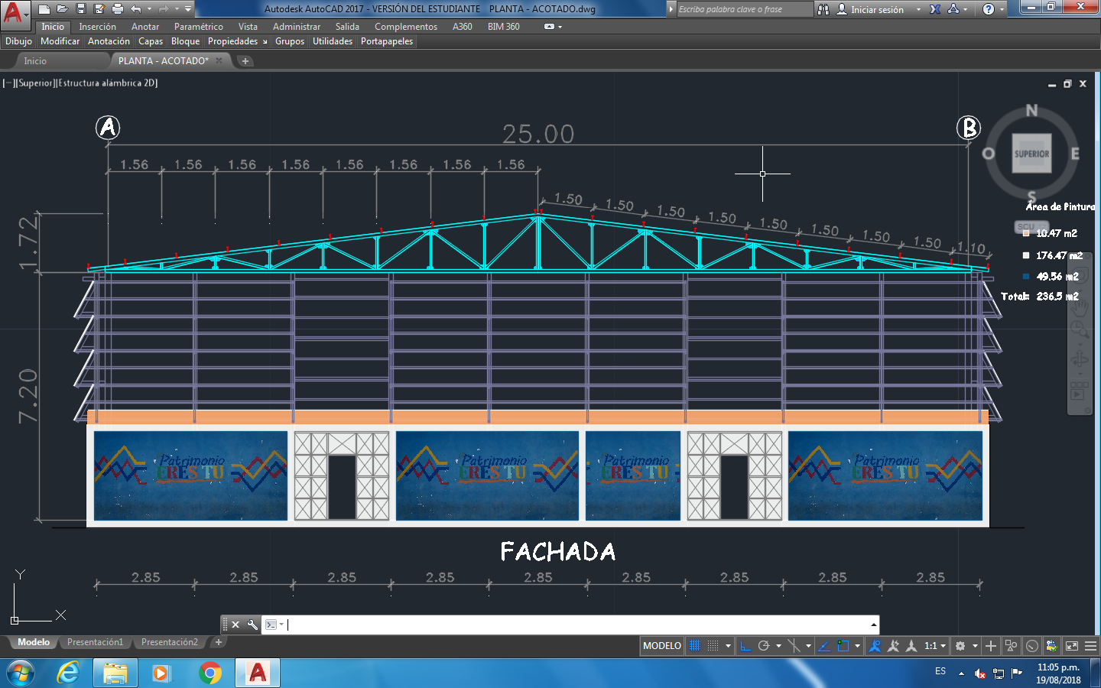Viewport: 1101px width, 688px height.
Task: Open undo history dropdown arrow
Action: point(149,9)
